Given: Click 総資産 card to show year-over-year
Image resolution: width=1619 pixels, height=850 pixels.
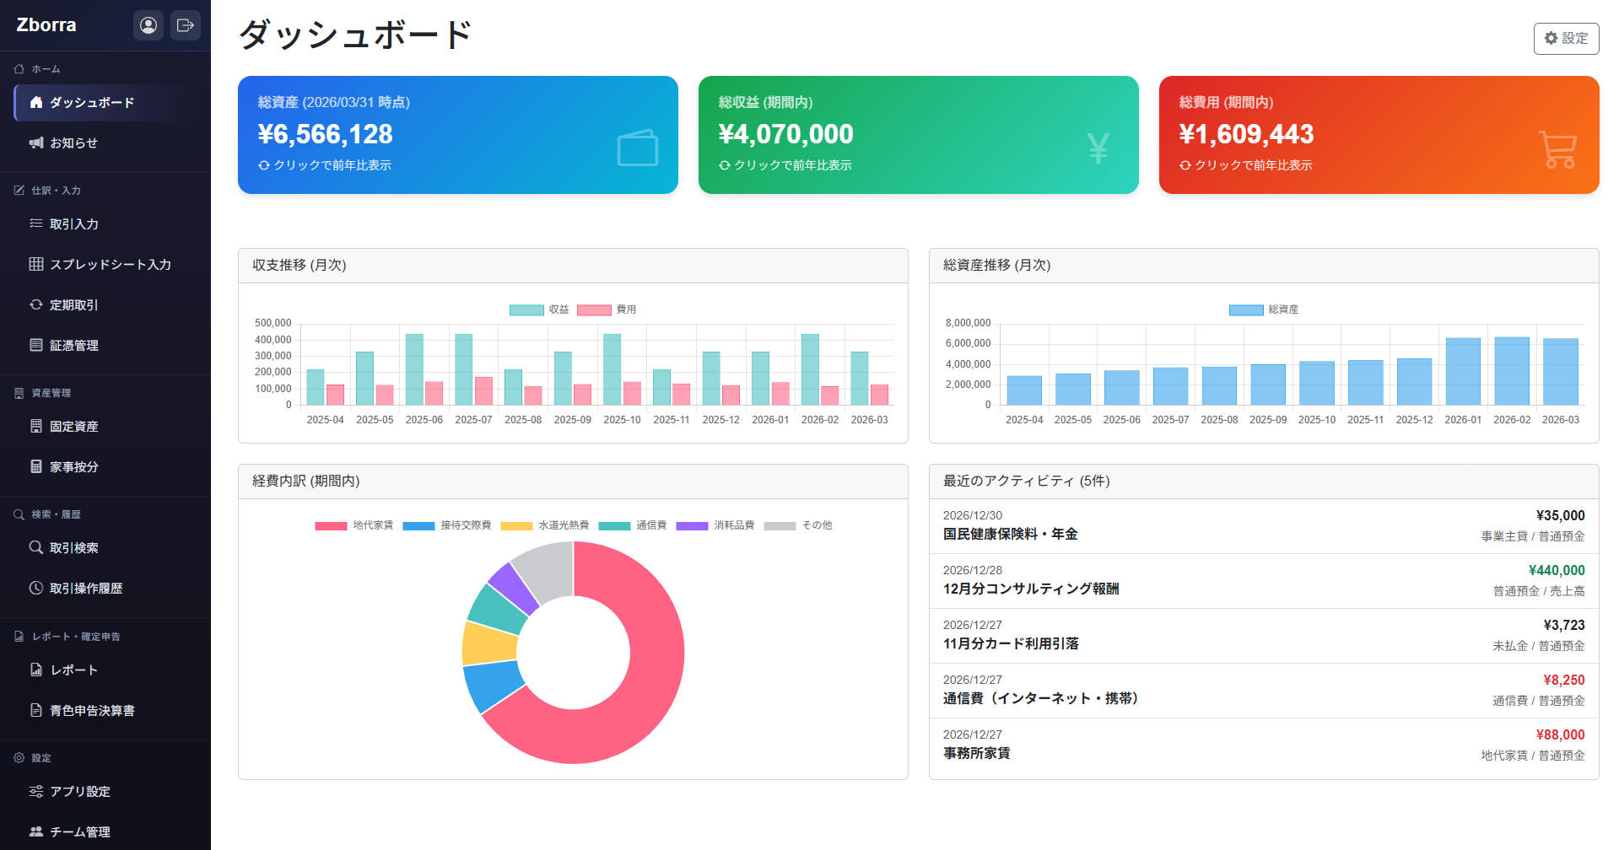Looking at the screenshot, I should coord(457,135).
